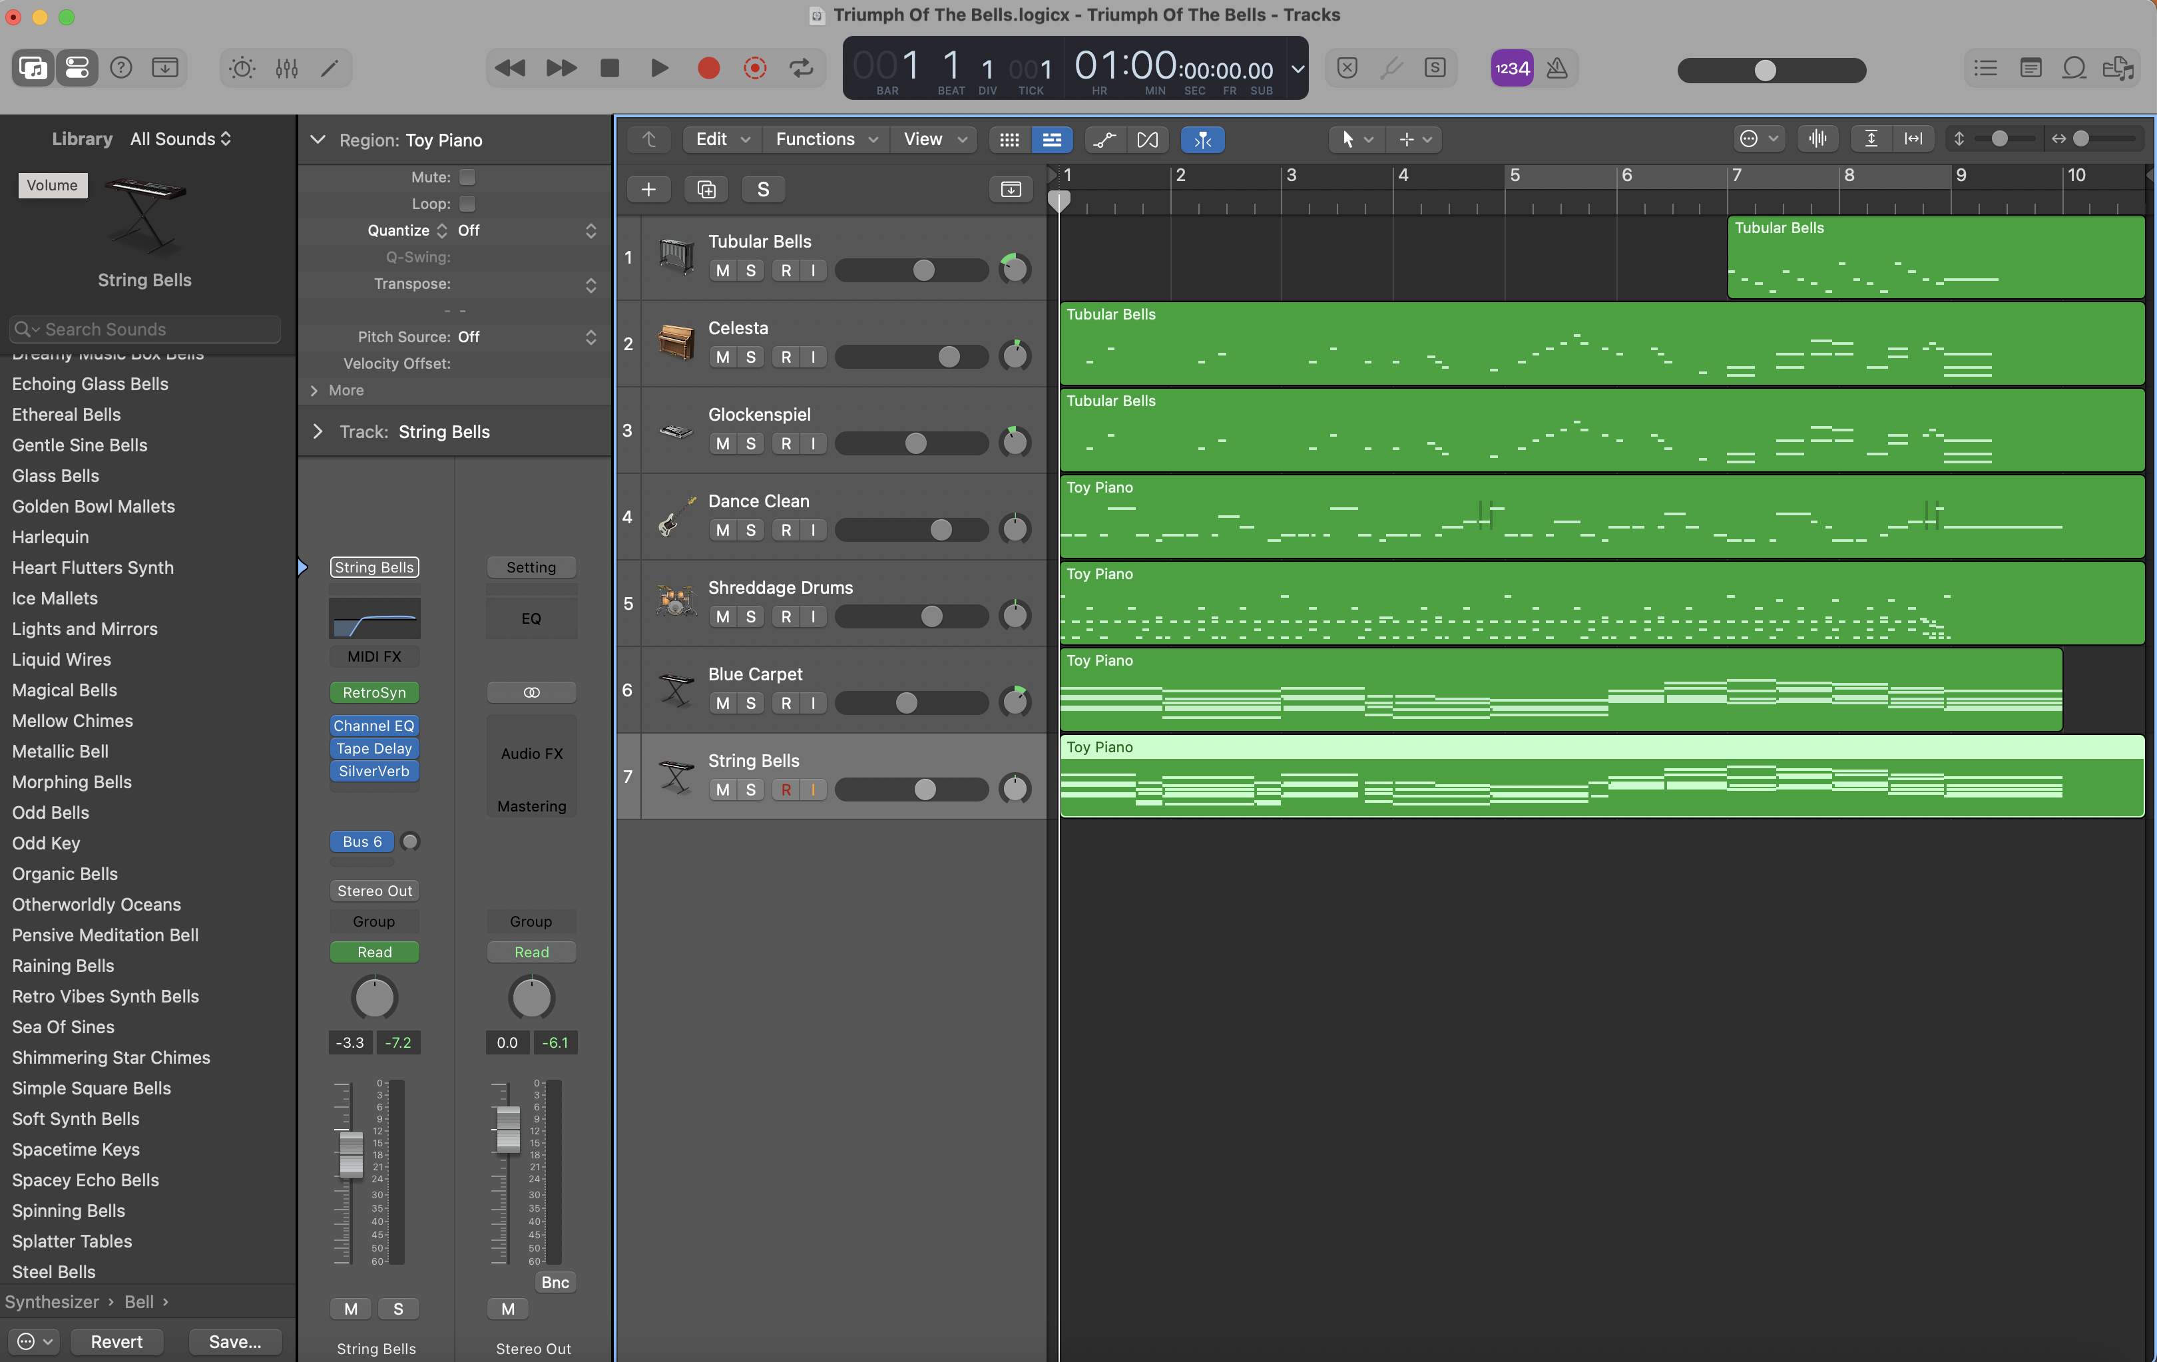Open the List Editors icon
This screenshot has width=2157, height=1362.
(x=1986, y=68)
